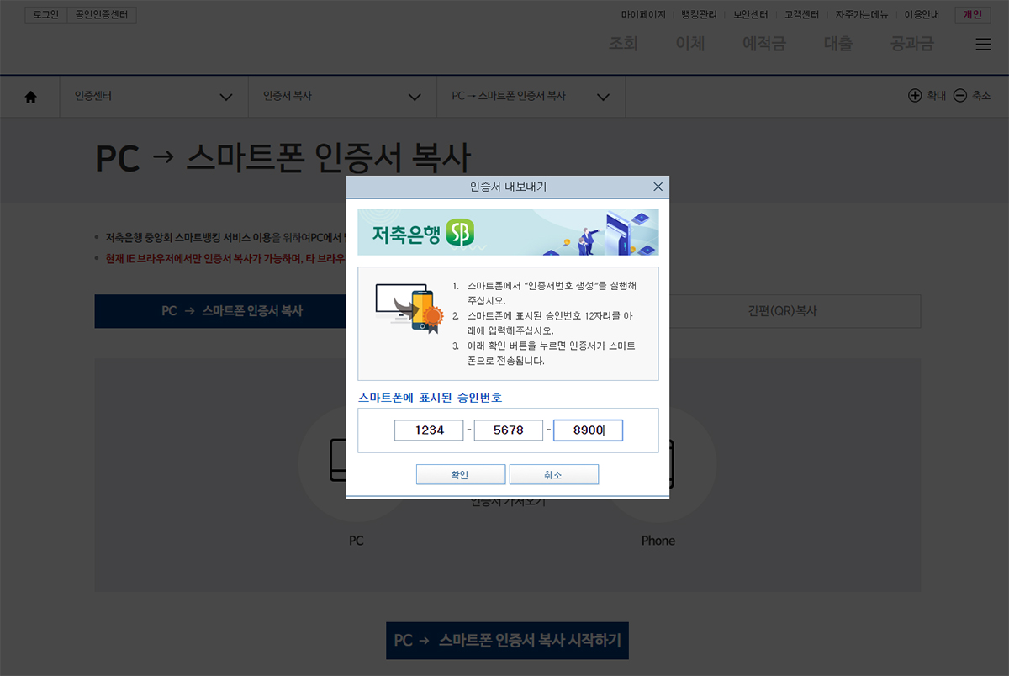The height and width of the screenshot is (676, 1009).
Task: Click the 취소 cancel button
Action: tap(554, 473)
